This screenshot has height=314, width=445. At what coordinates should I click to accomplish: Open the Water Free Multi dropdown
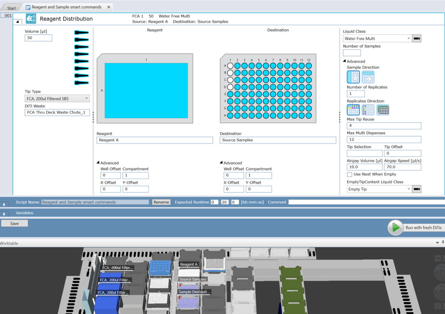pyautogui.click(x=377, y=38)
